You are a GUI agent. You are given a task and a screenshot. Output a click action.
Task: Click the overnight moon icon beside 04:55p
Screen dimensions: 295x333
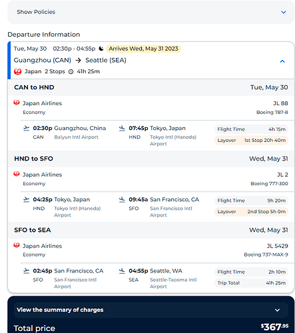coord(101,49)
